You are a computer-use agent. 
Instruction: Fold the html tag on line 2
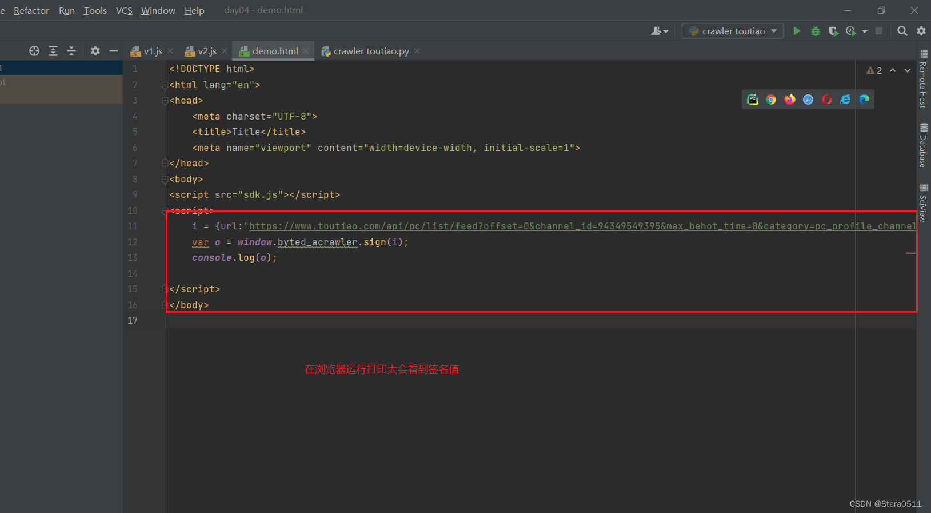(165, 85)
